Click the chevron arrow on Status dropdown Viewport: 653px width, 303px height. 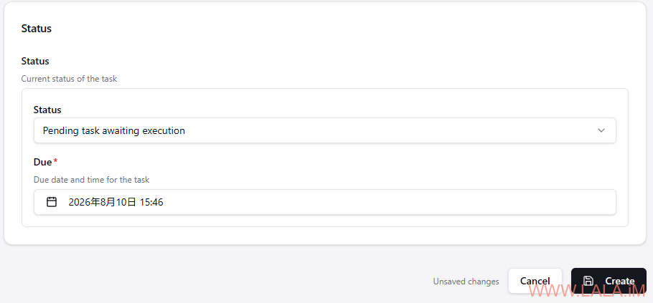tap(601, 130)
